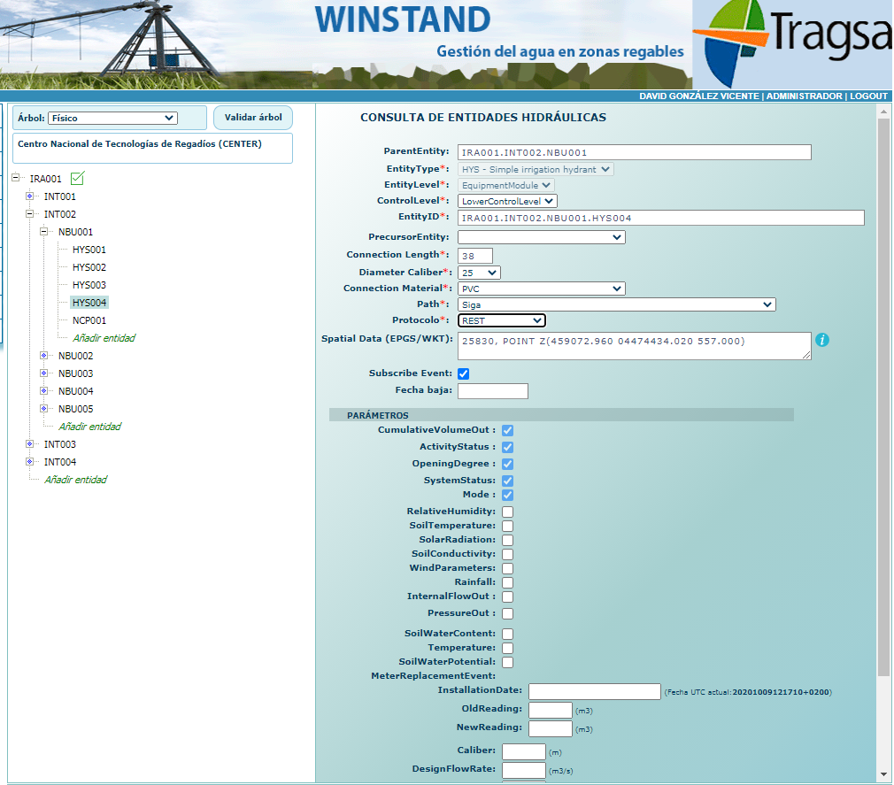
Task: Enable the Temperature parameter checkbox
Action: point(507,648)
